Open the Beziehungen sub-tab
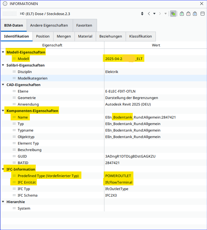This screenshot has height=230, width=207. coord(111,36)
